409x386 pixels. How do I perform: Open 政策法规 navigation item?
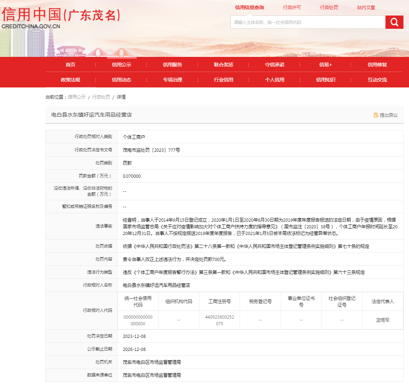pos(70,80)
